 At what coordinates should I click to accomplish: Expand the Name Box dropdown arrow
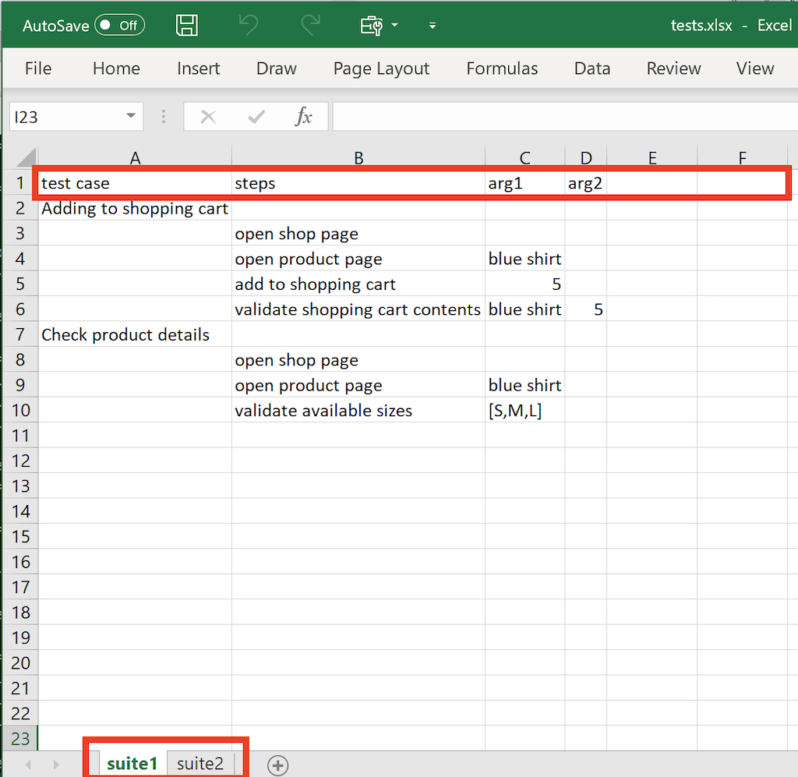pos(131,117)
